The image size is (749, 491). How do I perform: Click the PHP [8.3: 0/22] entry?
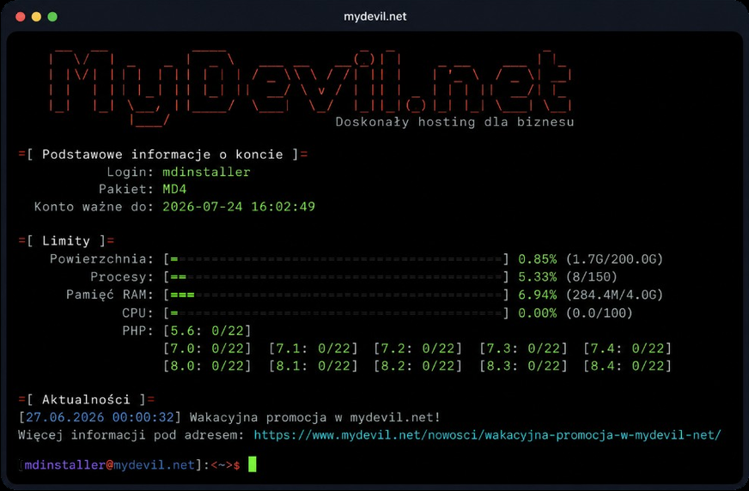point(524,366)
